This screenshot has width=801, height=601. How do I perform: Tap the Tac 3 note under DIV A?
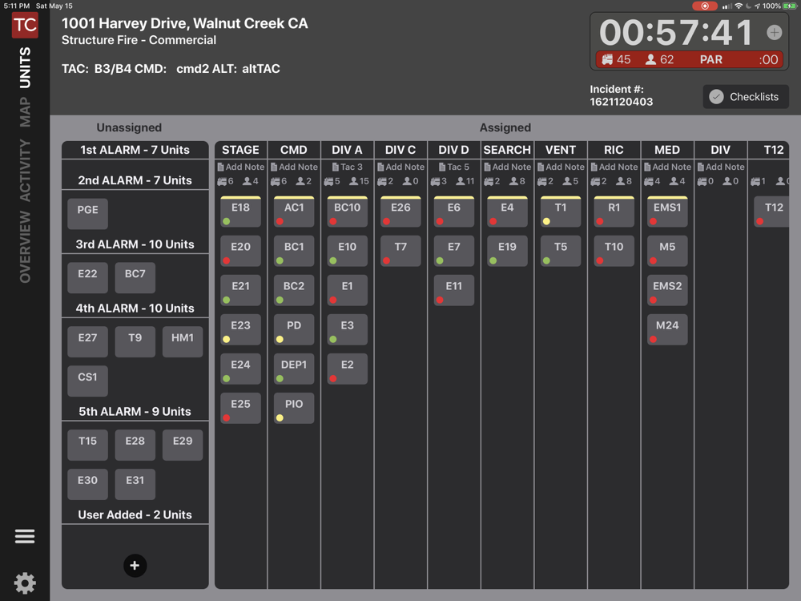click(347, 167)
